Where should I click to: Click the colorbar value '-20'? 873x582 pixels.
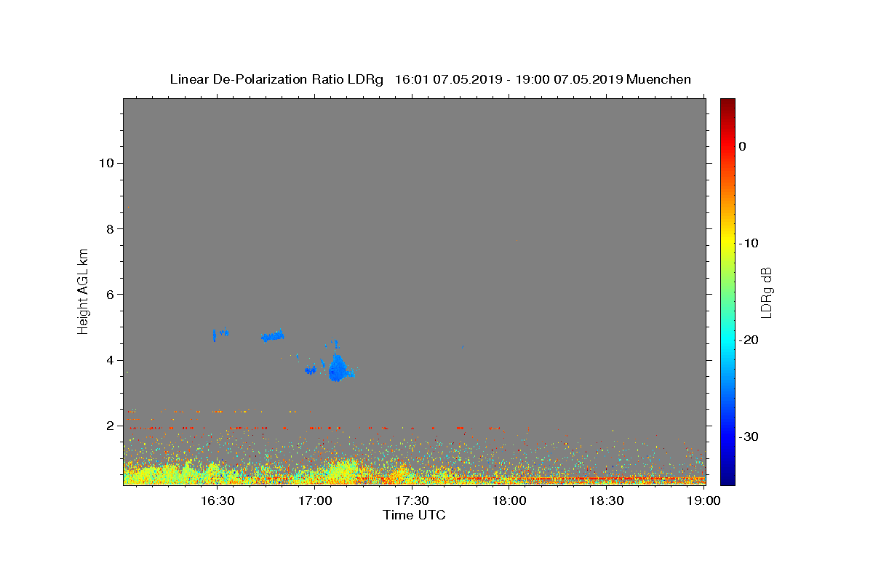click(749, 340)
